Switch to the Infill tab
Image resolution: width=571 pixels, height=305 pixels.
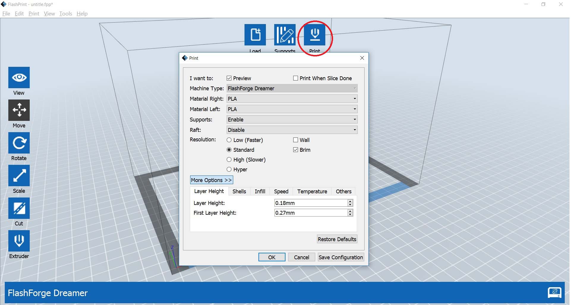(260, 192)
